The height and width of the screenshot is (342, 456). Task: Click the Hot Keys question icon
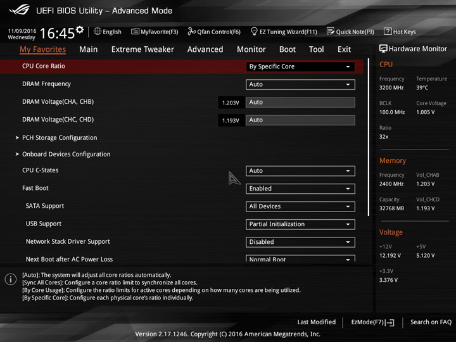pyautogui.click(x=388, y=31)
